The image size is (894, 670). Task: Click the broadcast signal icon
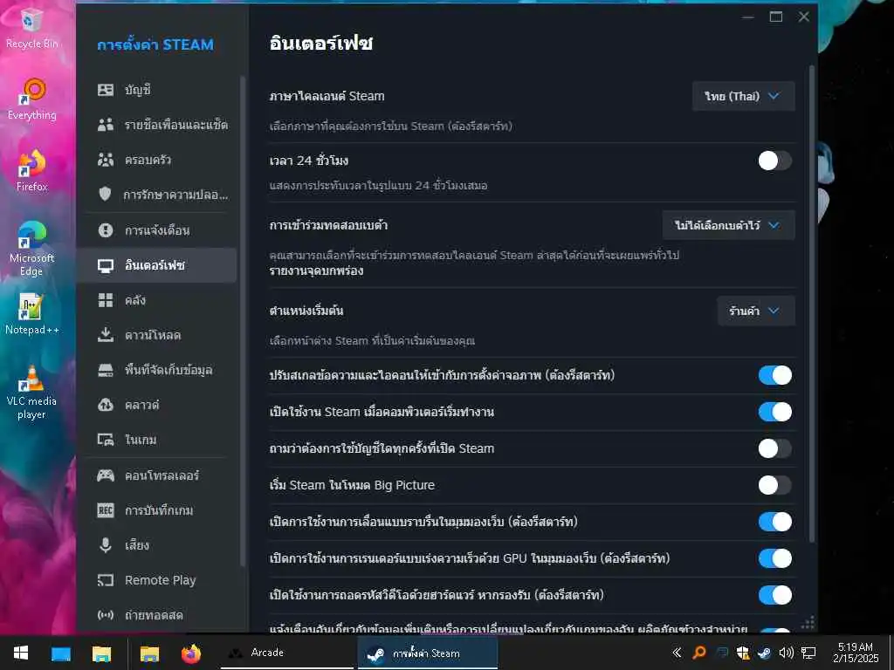pyautogui.click(x=106, y=615)
